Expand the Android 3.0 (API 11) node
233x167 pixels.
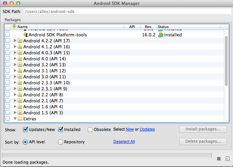click(x=15, y=77)
